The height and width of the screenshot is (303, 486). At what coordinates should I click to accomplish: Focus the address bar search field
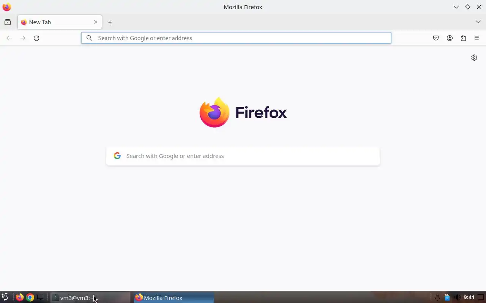tap(236, 38)
